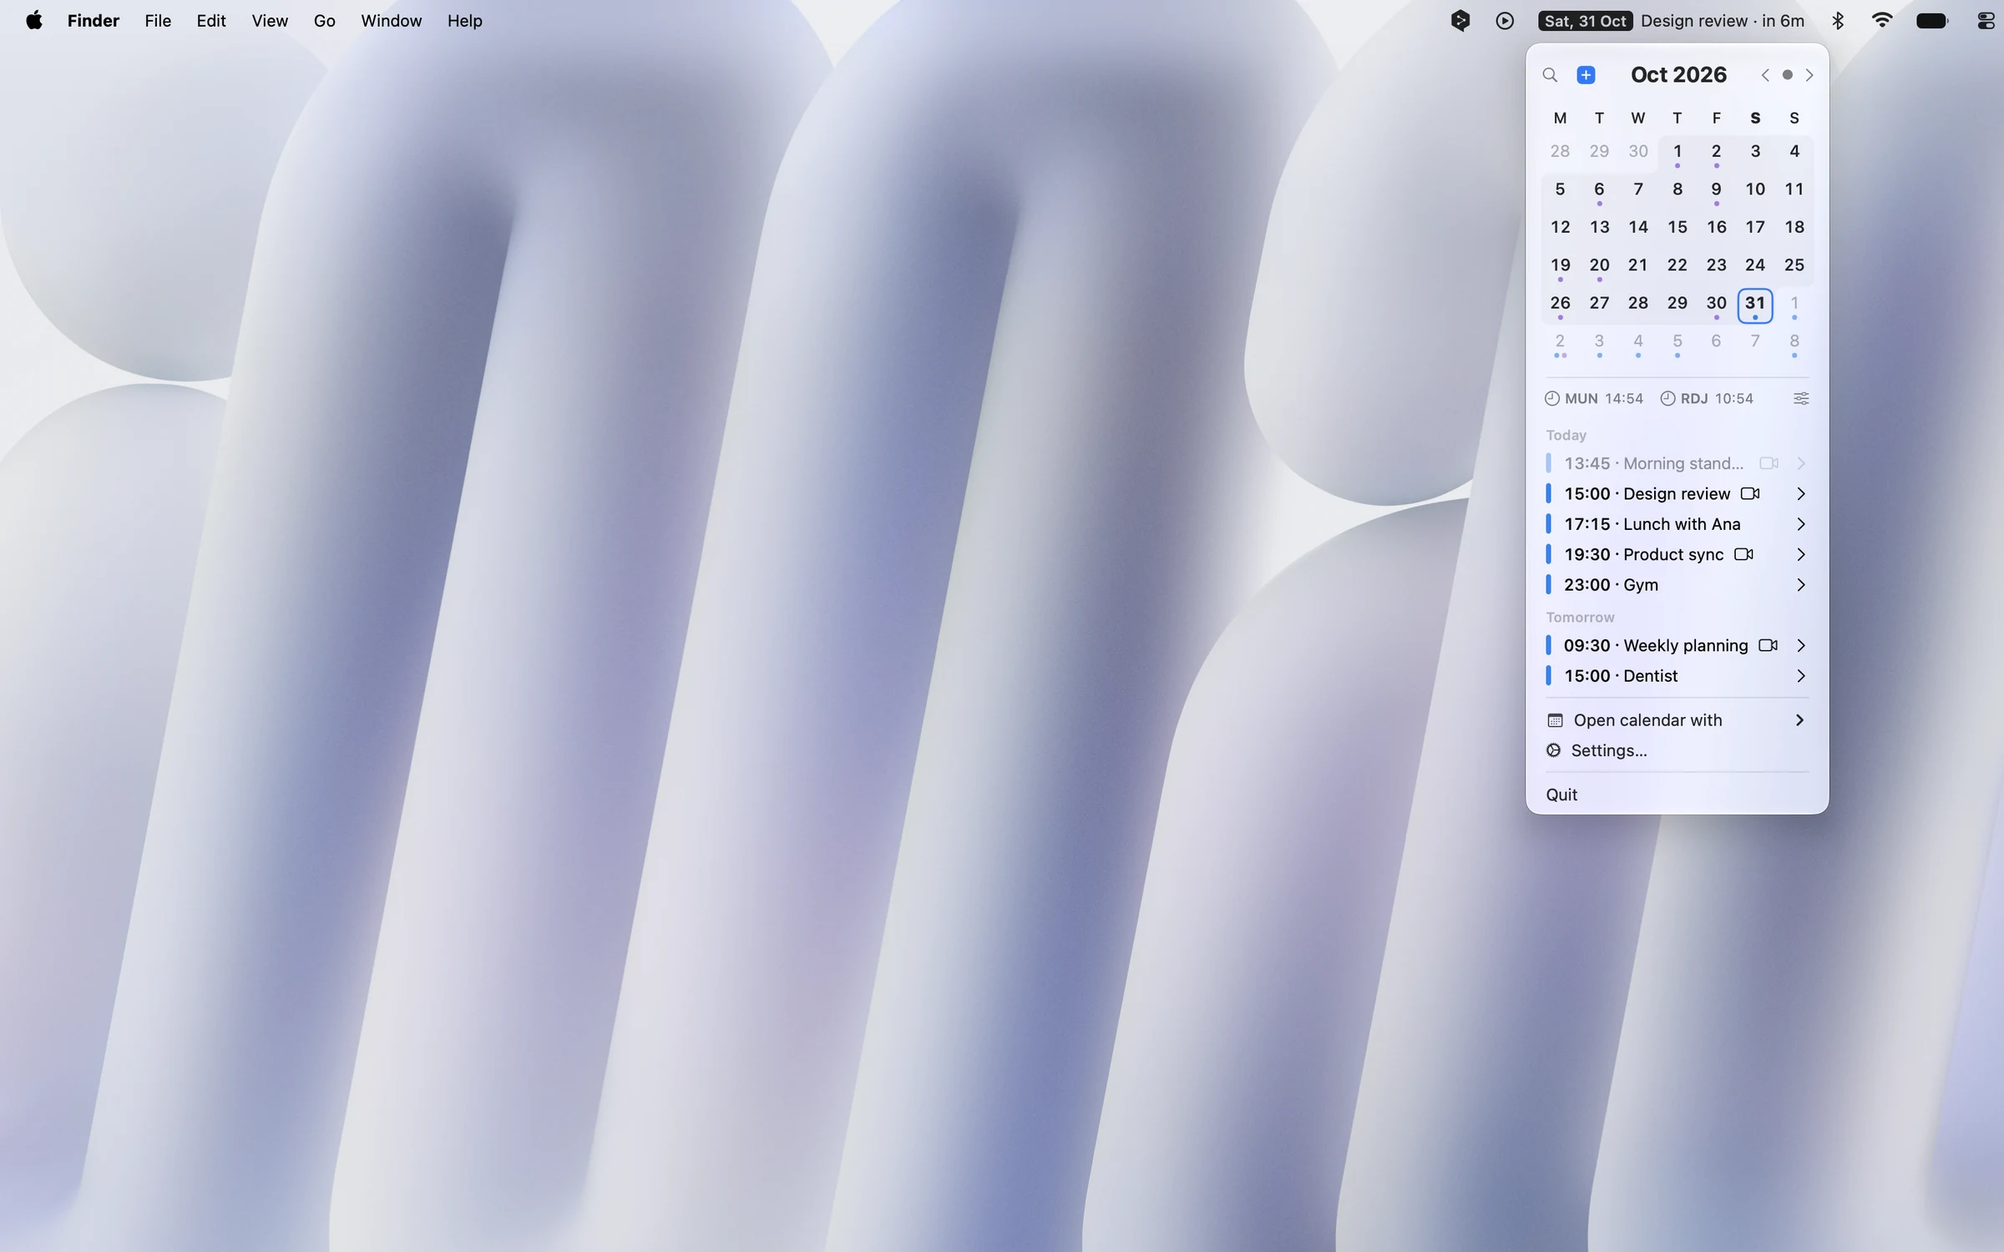Click the MUN world clock entry
The image size is (2004, 1252).
1593,398
